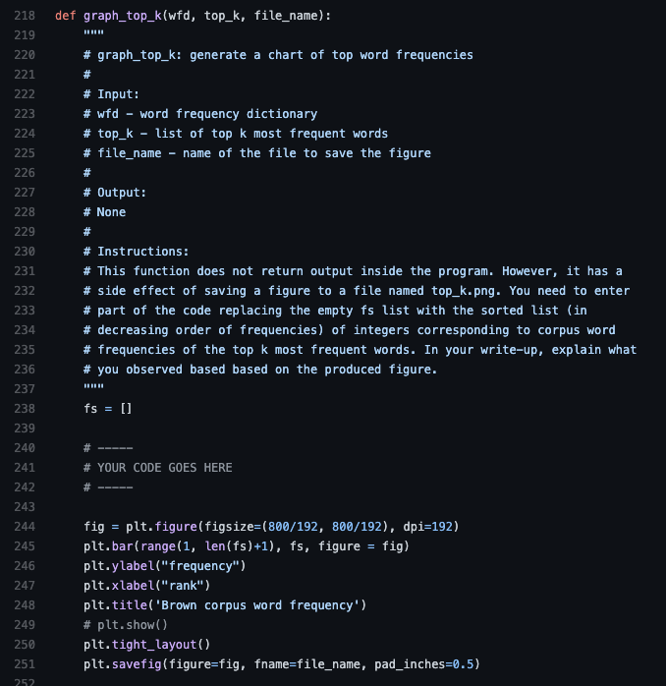Click the 'Output:' comment line
This screenshot has height=686, width=666.
pos(115,193)
